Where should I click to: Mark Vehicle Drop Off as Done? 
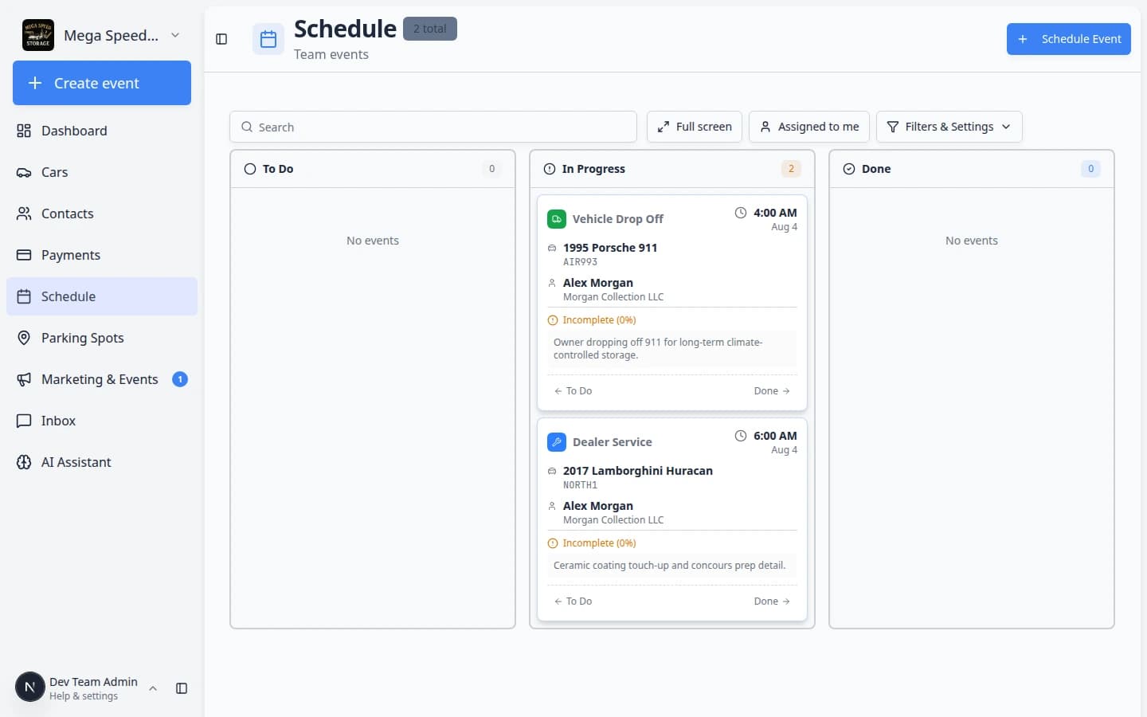click(x=772, y=391)
